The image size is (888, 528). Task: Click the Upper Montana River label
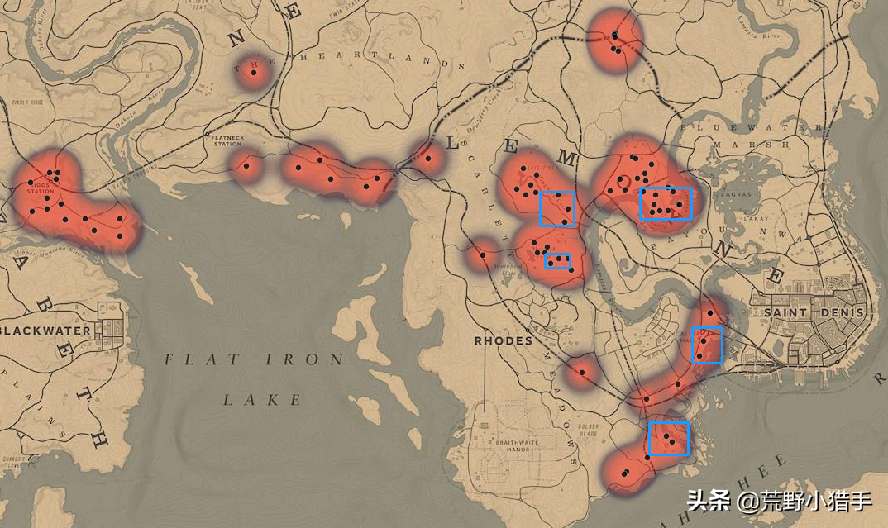[x=50, y=250]
